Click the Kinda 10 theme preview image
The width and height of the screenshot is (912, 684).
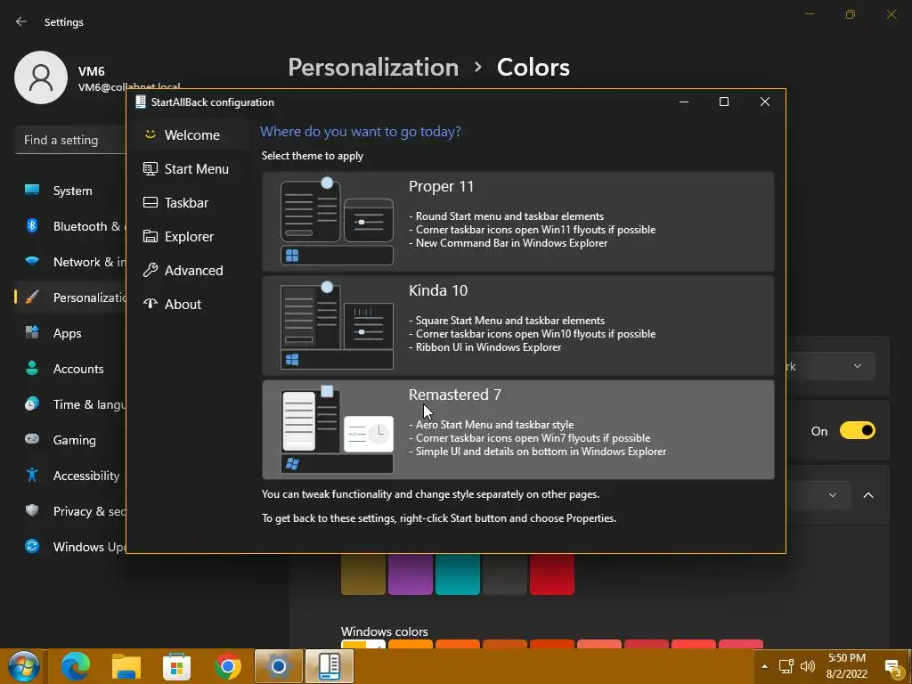337,326
